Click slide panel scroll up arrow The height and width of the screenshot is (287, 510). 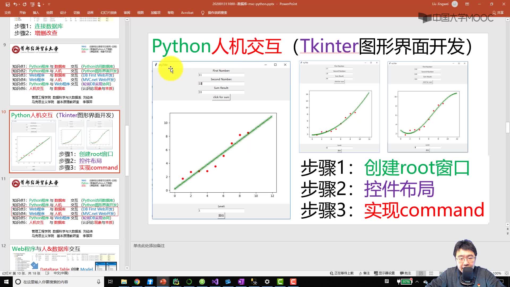click(x=127, y=19)
